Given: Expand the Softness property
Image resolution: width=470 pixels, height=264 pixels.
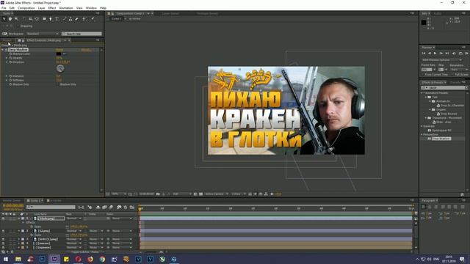Looking at the screenshot, I should click(x=7, y=80).
